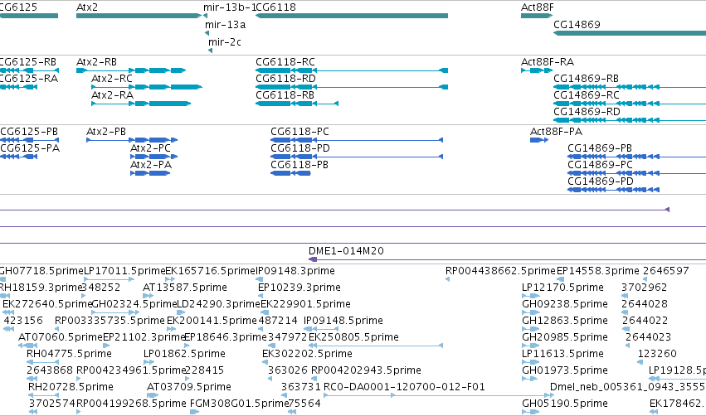Select transcript Act88F-RA label

[548, 61]
